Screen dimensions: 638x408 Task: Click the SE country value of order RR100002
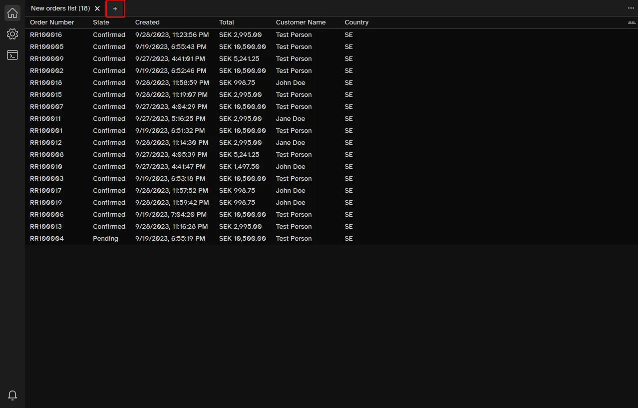click(x=348, y=70)
